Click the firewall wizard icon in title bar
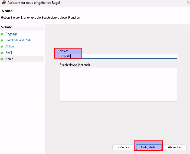 tap(4, 3)
